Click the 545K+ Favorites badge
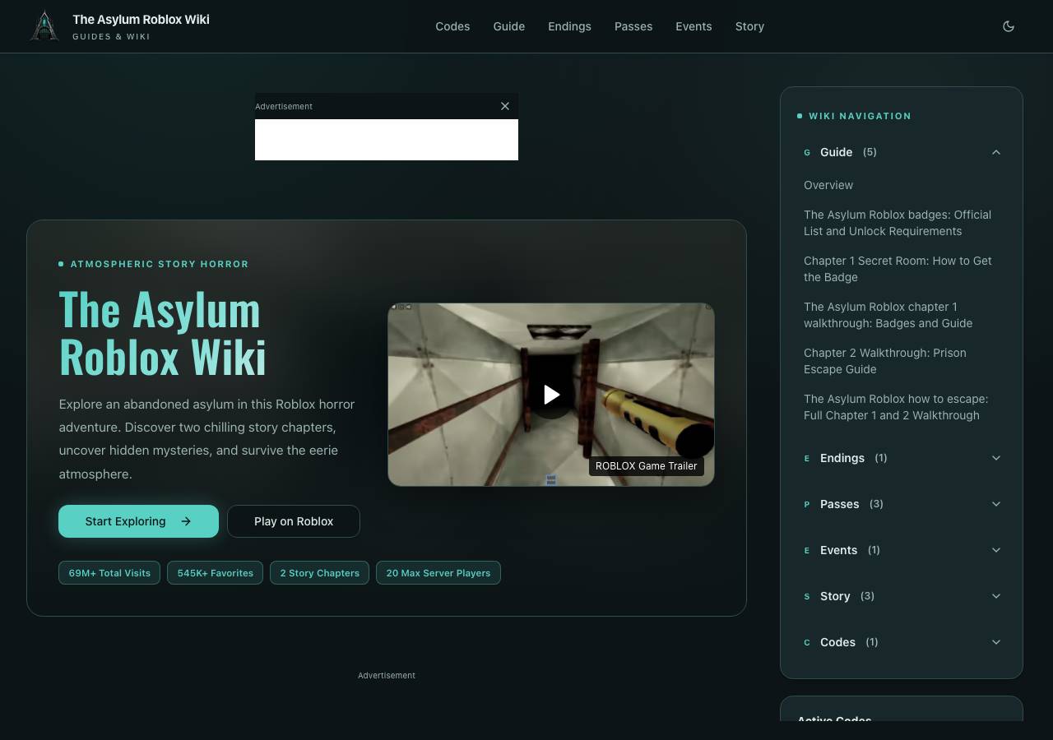1053x740 pixels. (216, 573)
